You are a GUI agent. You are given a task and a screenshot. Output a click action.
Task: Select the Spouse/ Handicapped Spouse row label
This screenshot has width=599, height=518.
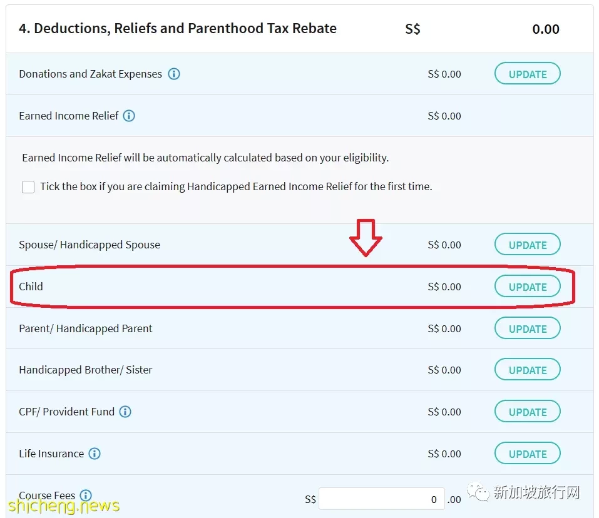point(90,245)
